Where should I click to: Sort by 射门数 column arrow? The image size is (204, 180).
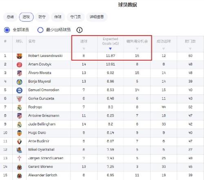click(x=190, y=49)
